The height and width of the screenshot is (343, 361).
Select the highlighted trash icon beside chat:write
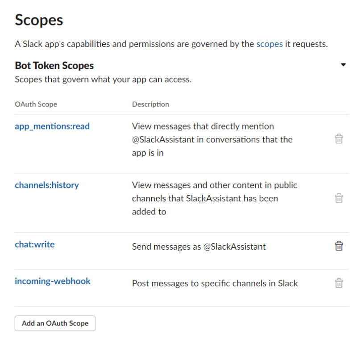(x=339, y=245)
